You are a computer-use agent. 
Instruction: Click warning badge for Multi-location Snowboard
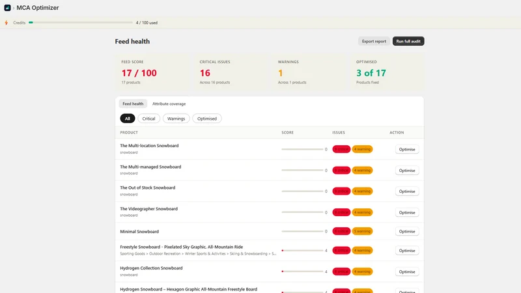pos(362,149)
